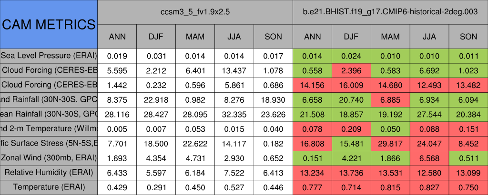
Task: Click the green 27.544 JJA cell
Action: [429, 114]
